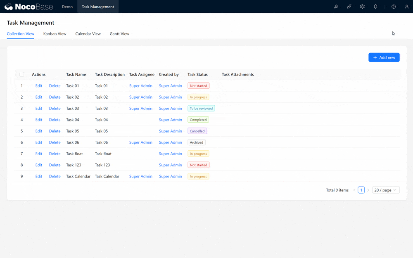Open Task 06's Super Admin assignee link
Image resolution: width=413 pixels, height=258 pixels.
pyautogui.click(x=141, y=142)
